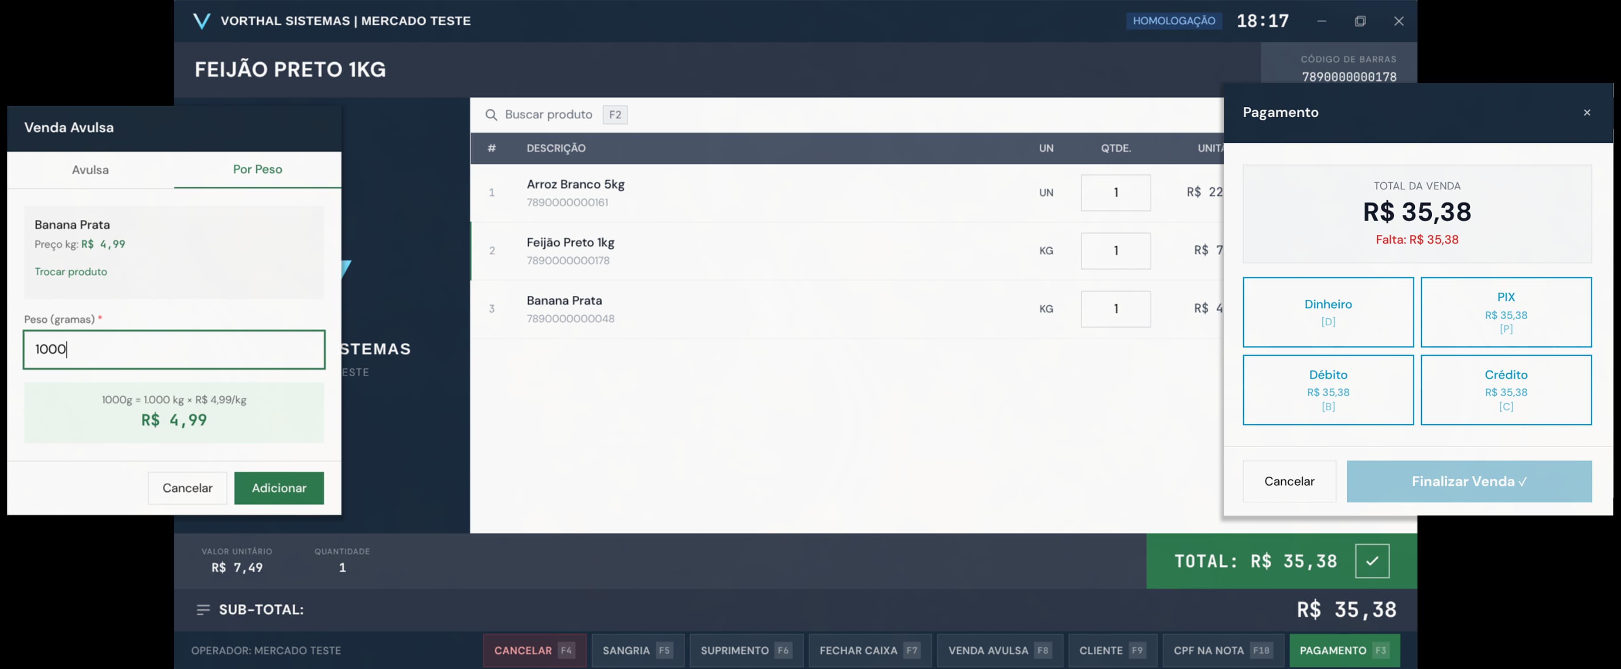Close the Vorthal Sistemas main window
This screenshot has width=1621, height=669.
tap(1398, 21)
